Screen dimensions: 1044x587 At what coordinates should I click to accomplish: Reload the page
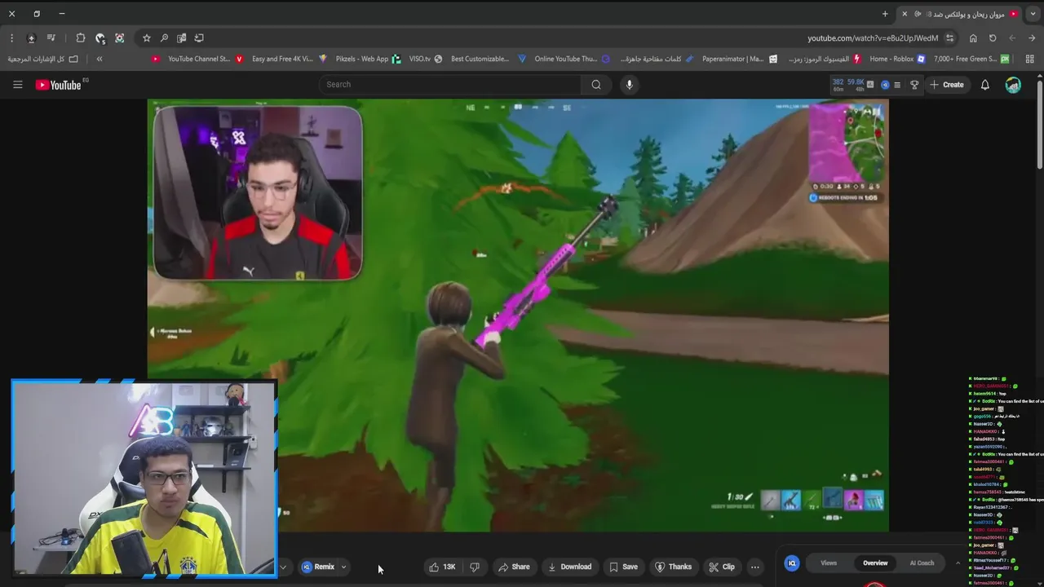(993, 38)
